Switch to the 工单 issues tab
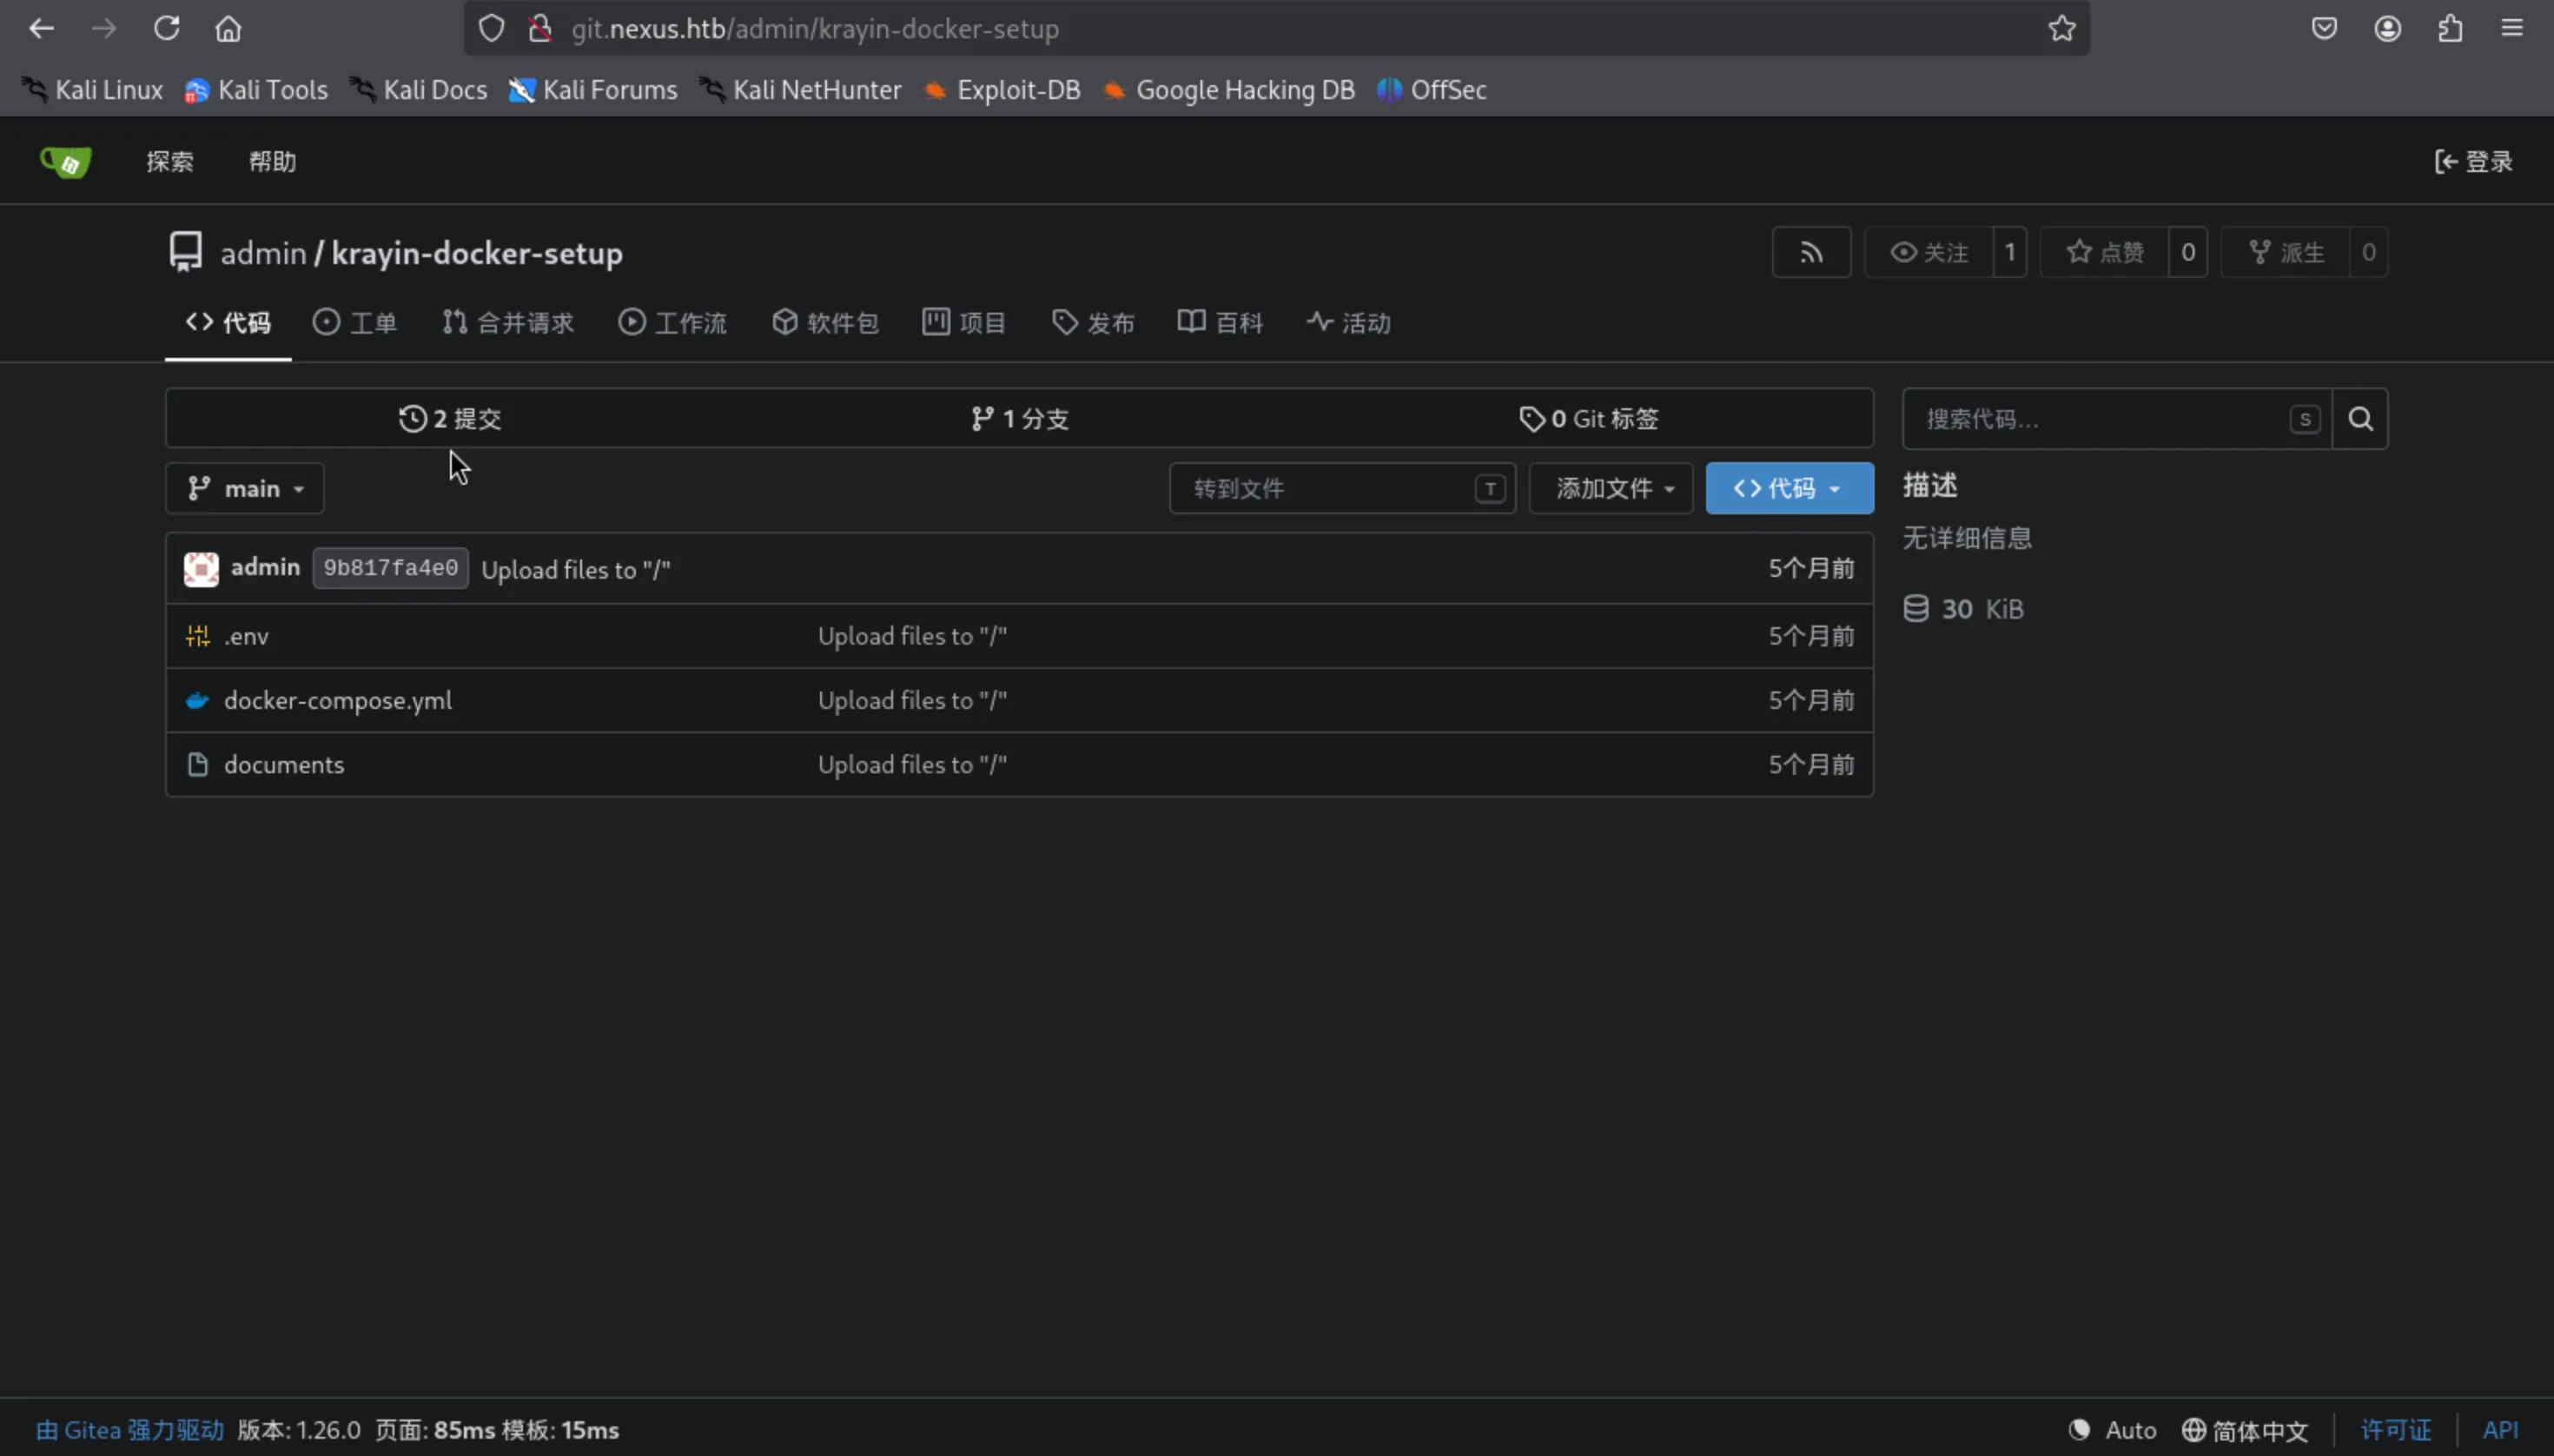Image resolution: width=2554 pixels, height=1456 pixels. [355, 322]
